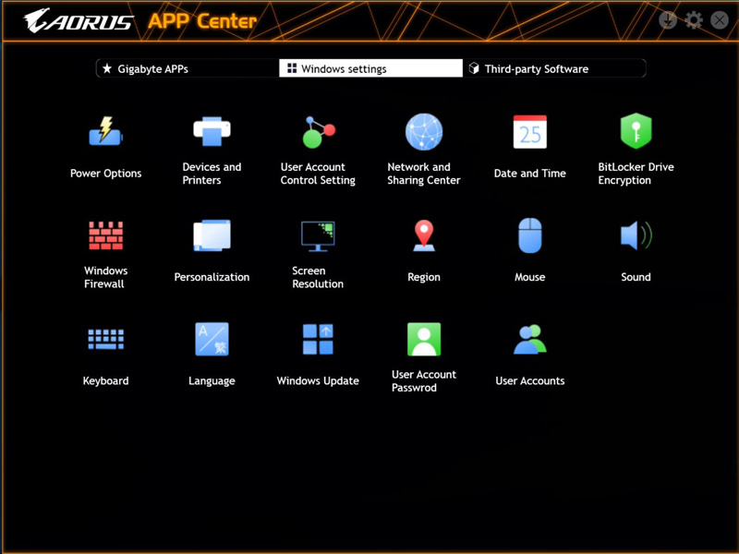The image size is (739, 554).
Task: Switch to the Gigabyte APPs tab
Action: [x=188, y=68]
